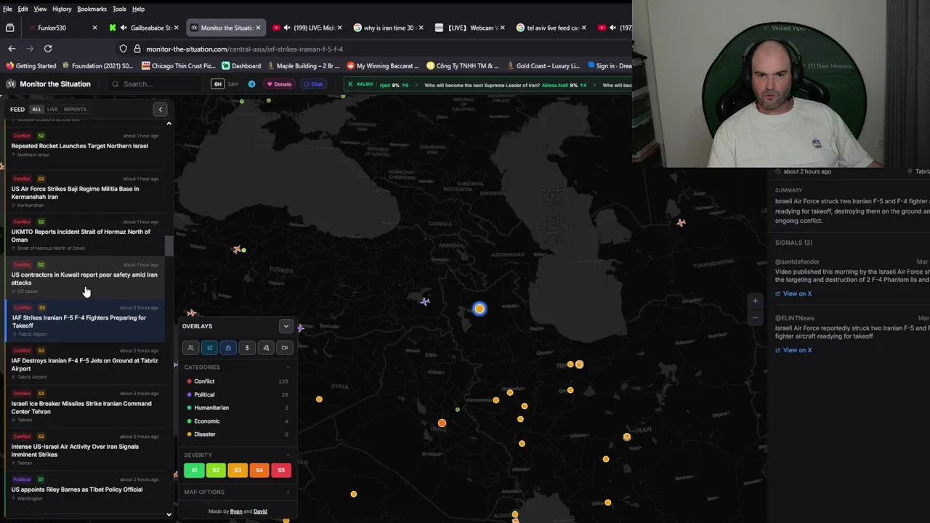The height and width of the screenshot is (523, 930).
Task: Open feed item IAF Destroys Iranian F-4 F-5 Jets
Action: tap(86, 365)
